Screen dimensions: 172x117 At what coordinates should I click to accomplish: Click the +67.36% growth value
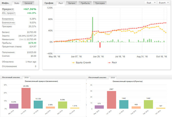point(30,9)
